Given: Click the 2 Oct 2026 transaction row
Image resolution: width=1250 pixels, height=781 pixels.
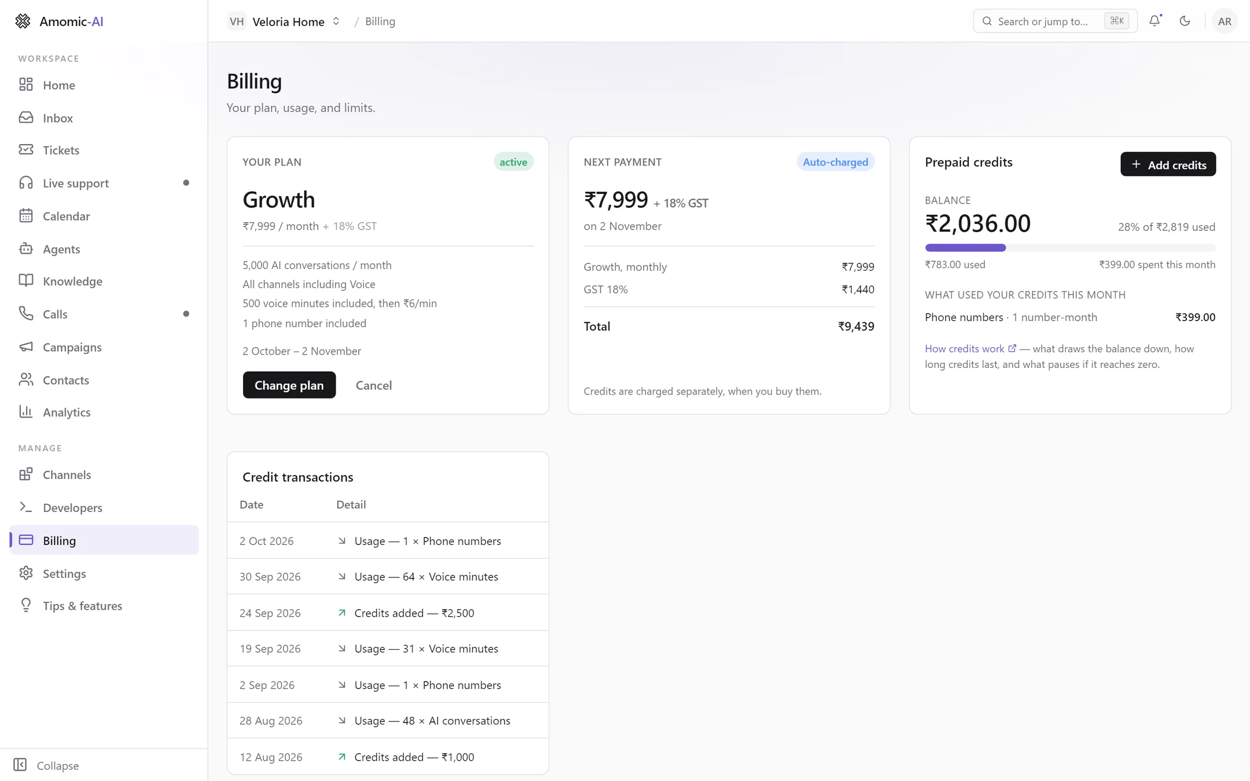Looking at the screenshot, I should pos(388,540).
